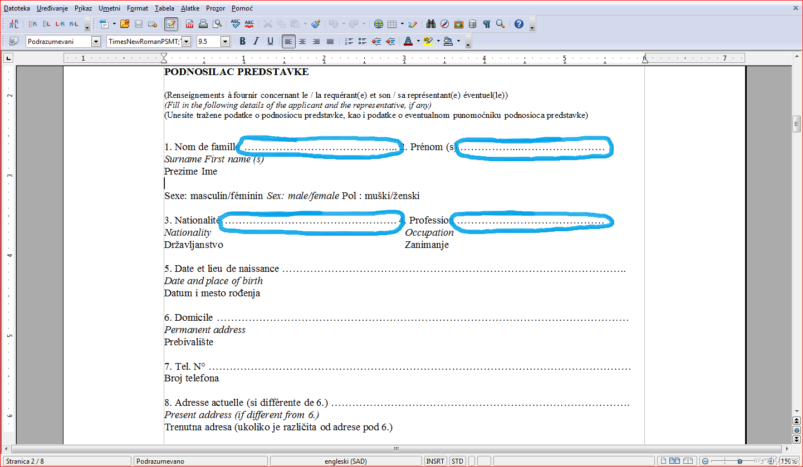
Task: Open the Prikaz menu
Action: tap(83, 8)
